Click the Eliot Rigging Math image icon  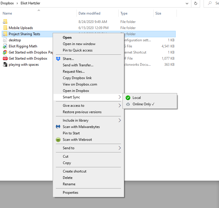coord(5,46)
